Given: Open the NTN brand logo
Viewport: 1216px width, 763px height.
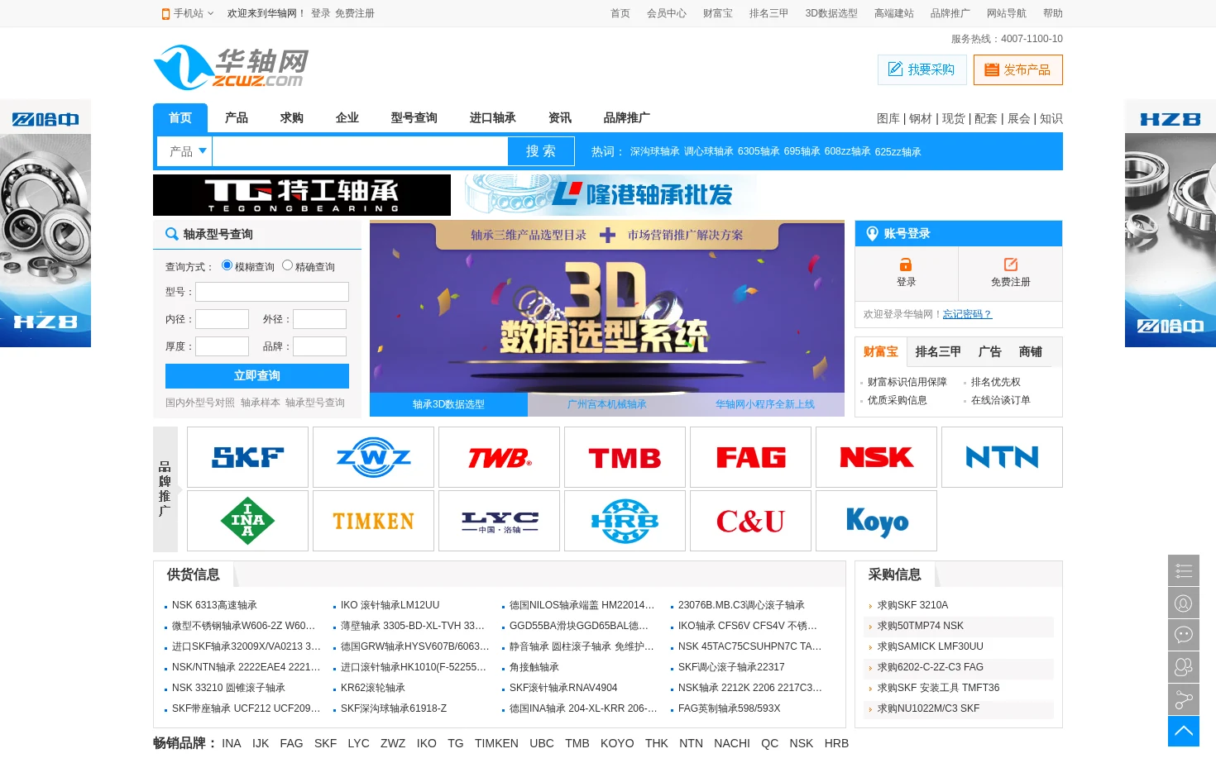Looking at the screenshot, I should tap(1002, 457).
